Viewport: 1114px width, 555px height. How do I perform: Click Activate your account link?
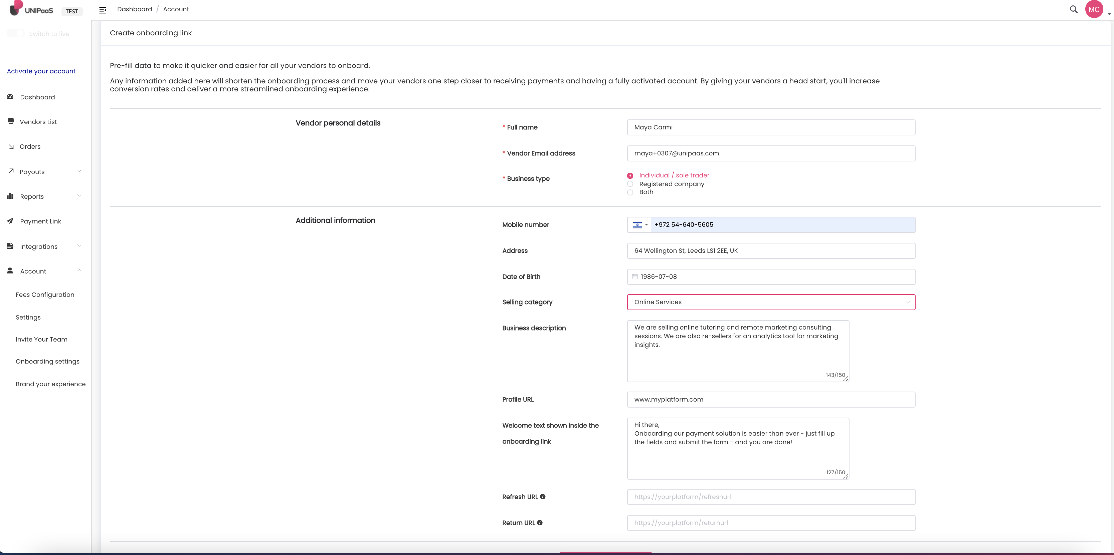41,71
